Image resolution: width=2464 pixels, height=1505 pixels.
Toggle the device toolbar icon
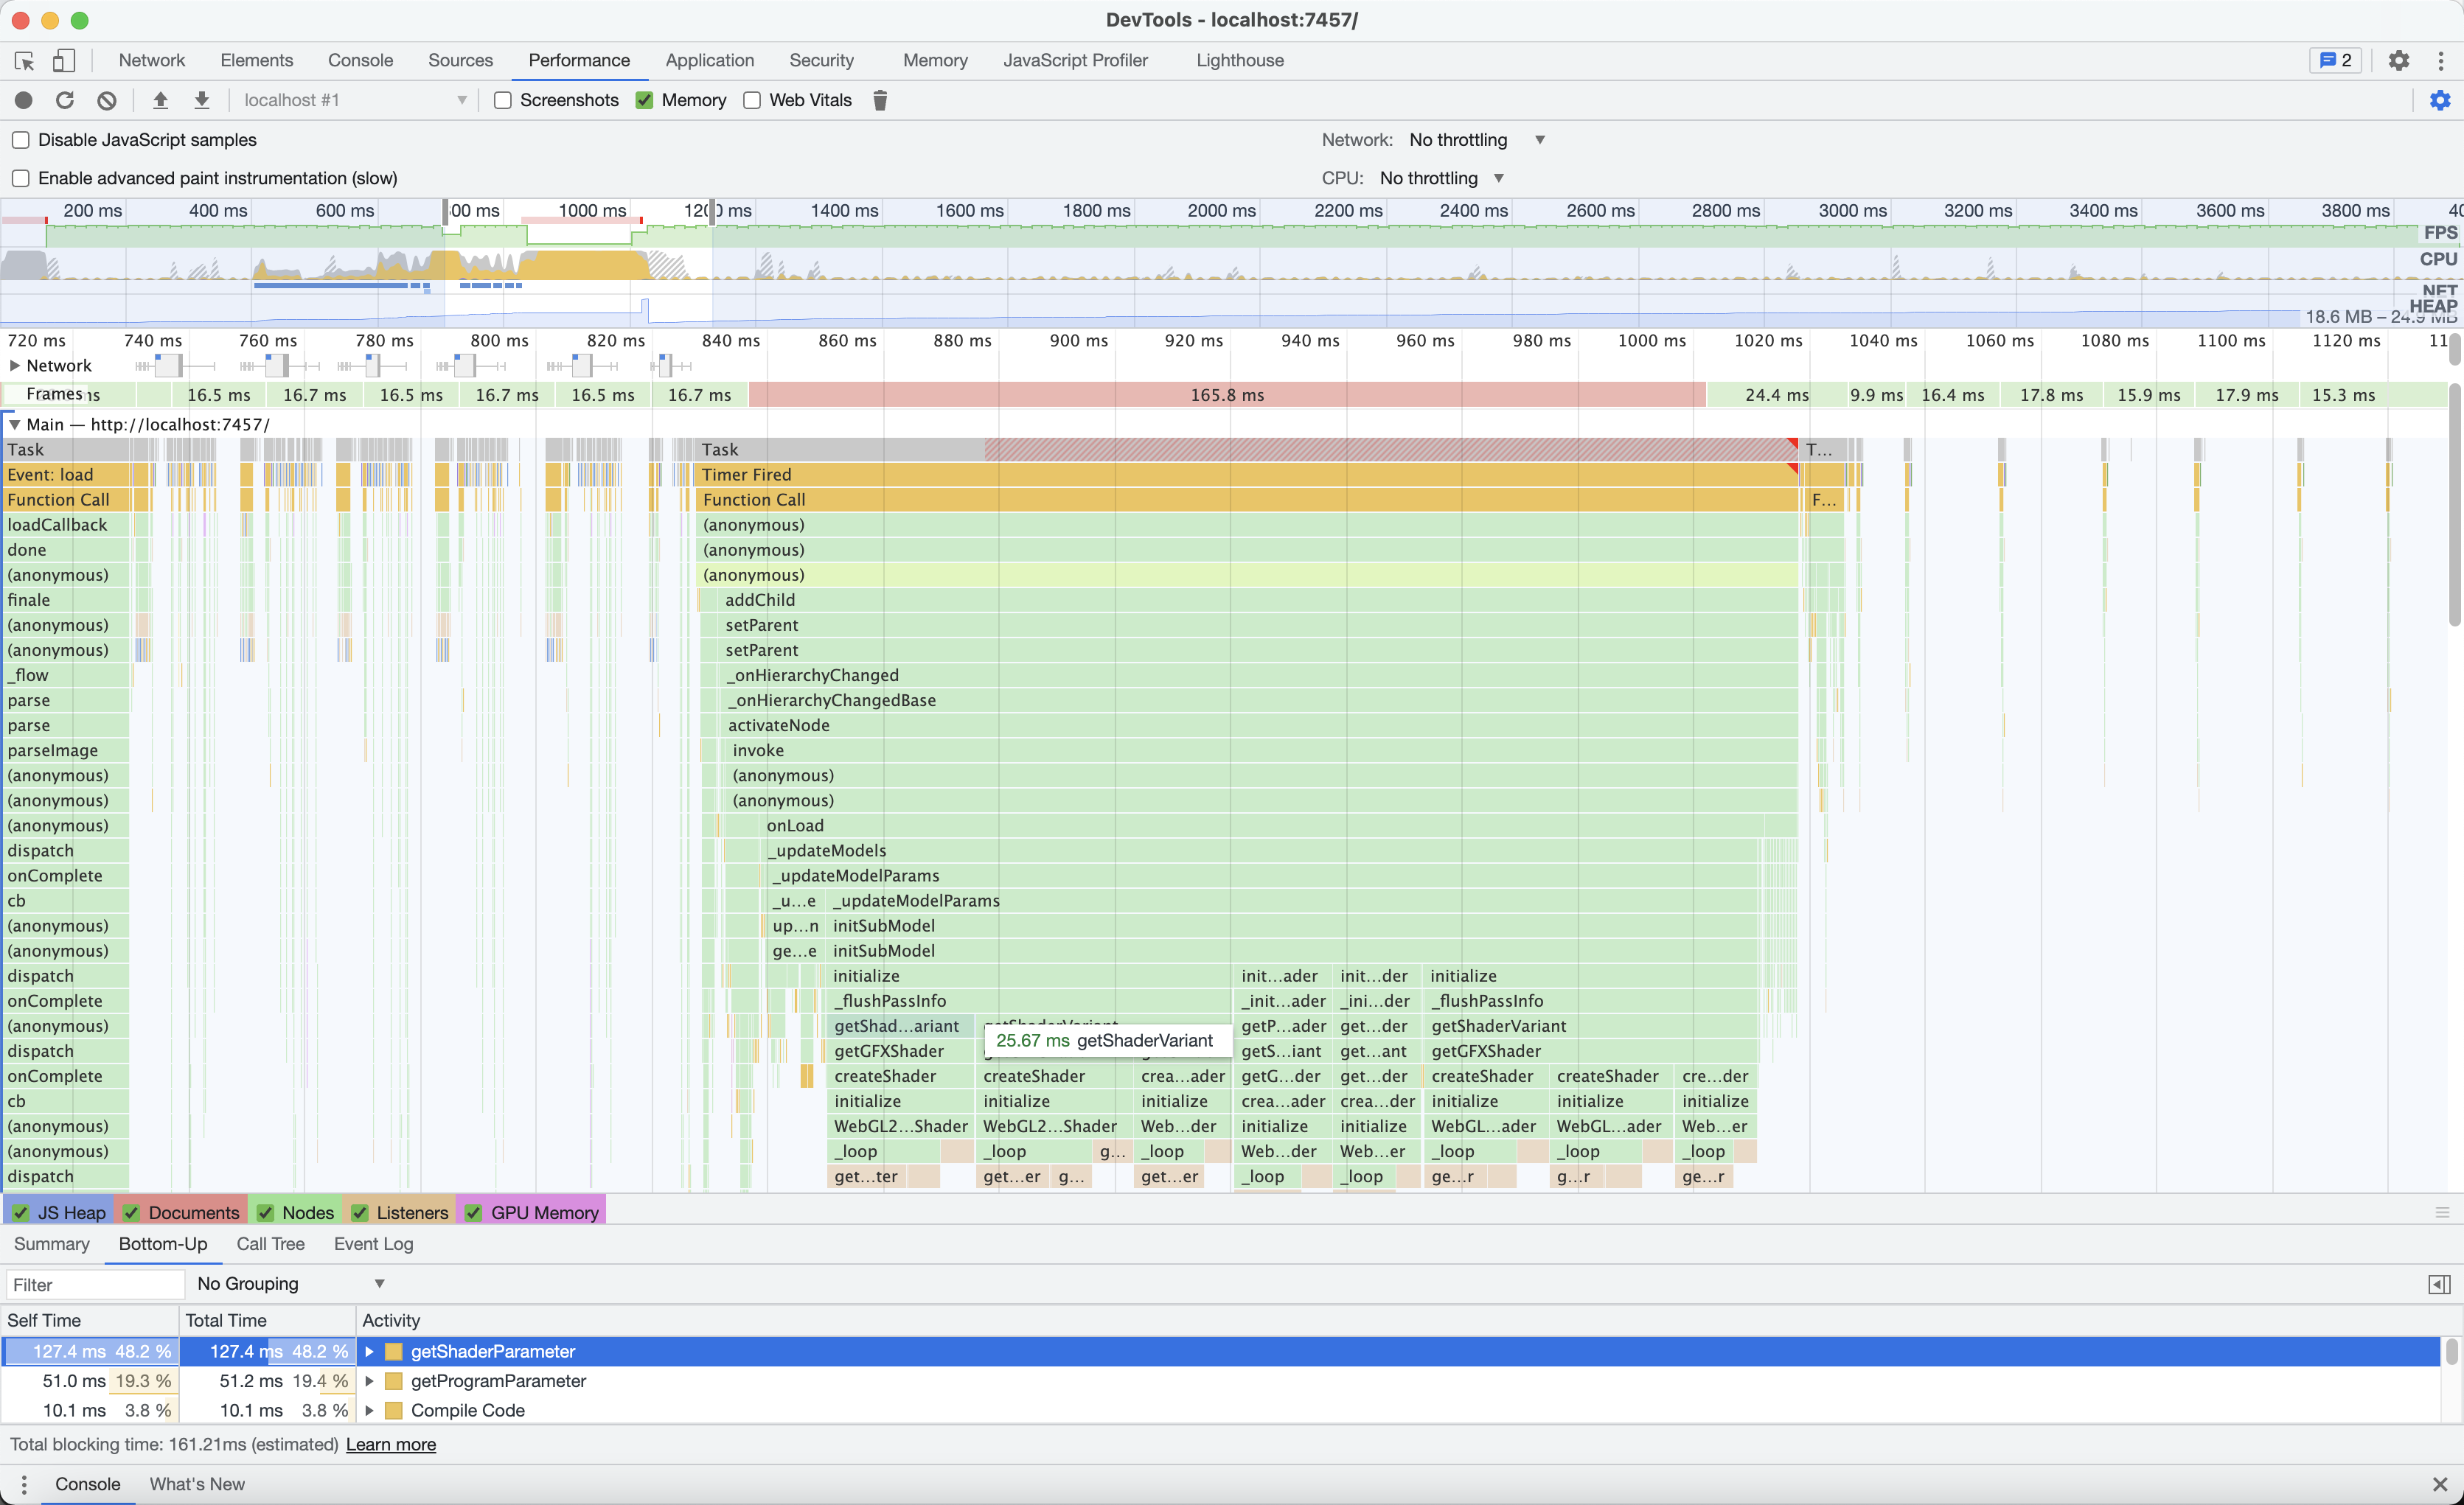[63, 61]
